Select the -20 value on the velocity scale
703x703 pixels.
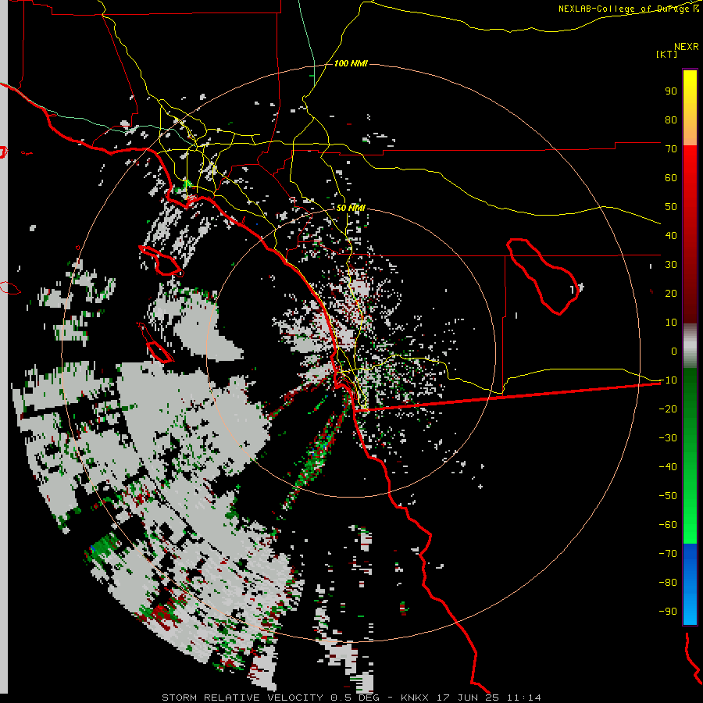point(668,409)
